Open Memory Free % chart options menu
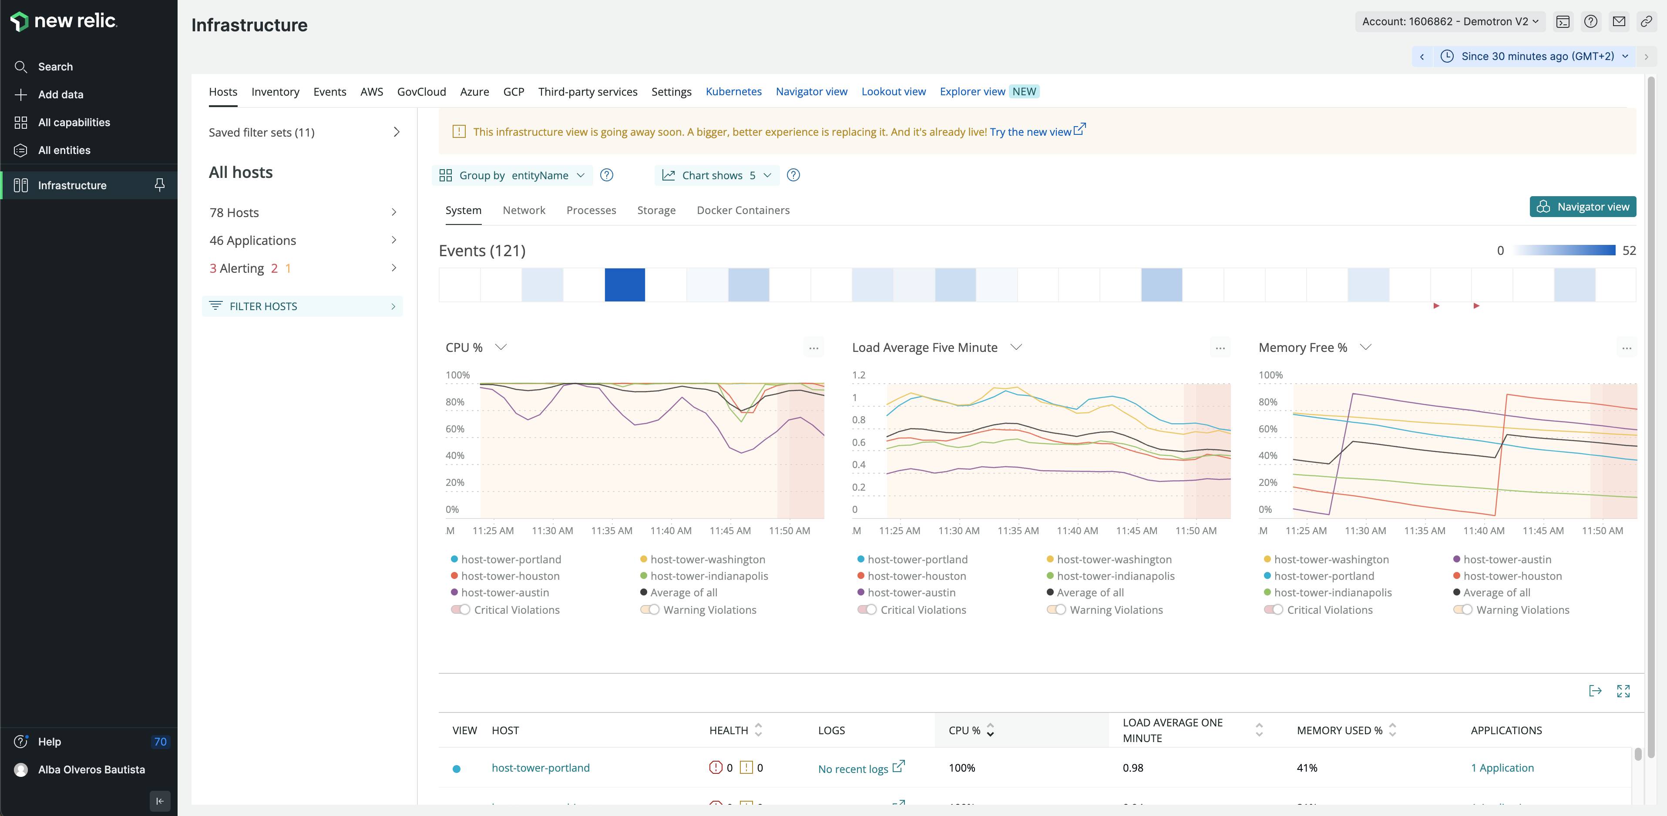The image size is (1667, 816). coord(1626,348)
